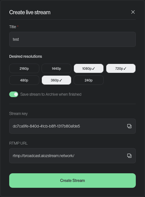Click the Stream key label
The height and width of the screenshot is (197, 145).
coord(18,114)
